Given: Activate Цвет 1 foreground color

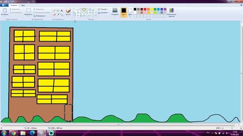Looking at the screenshot, I should 124,12.
